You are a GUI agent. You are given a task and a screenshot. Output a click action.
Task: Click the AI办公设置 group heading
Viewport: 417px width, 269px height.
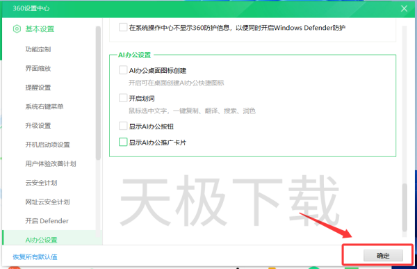pyautogui.click(x=135, y=55)
